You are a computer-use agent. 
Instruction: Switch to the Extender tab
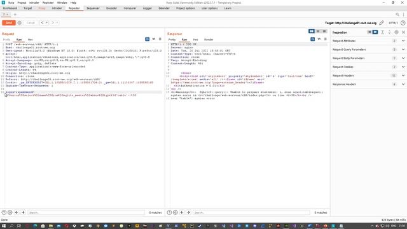(x=164, y=8)
